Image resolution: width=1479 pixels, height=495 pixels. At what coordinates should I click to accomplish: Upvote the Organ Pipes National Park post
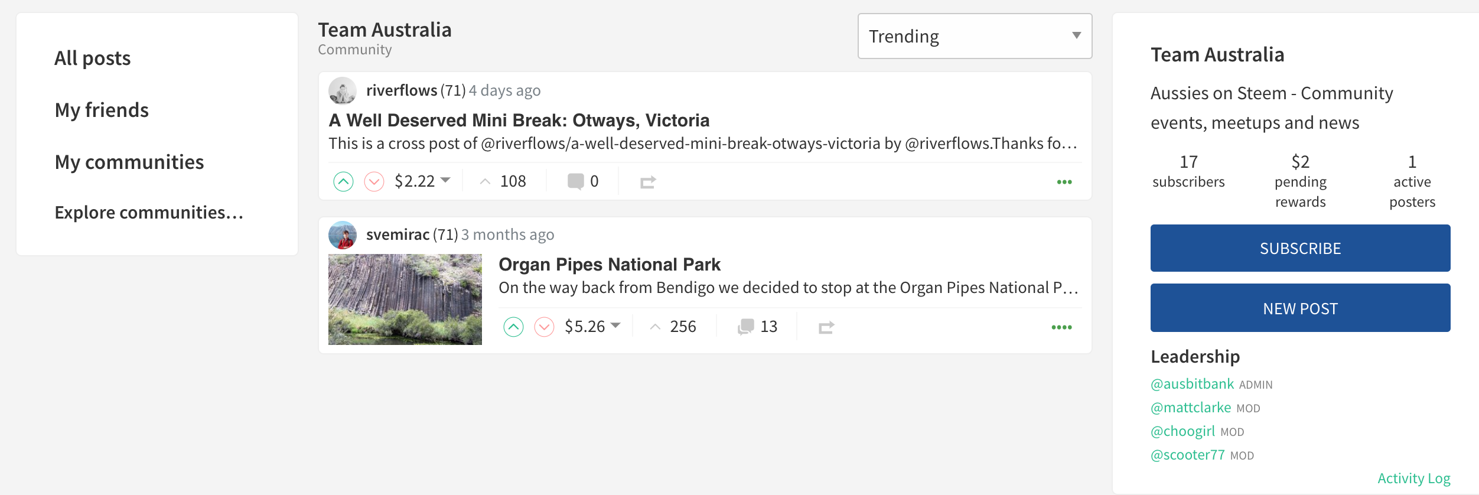[x=513, y=327]
